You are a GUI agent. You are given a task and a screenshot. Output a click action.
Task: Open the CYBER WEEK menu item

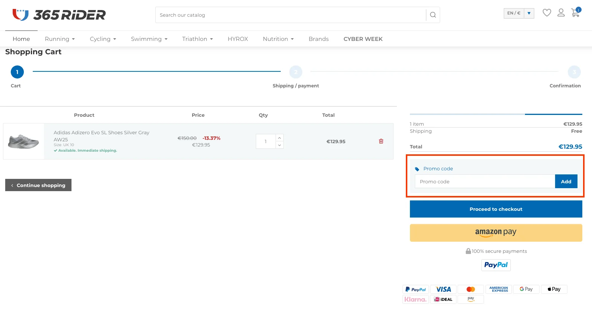pos(363,39)
